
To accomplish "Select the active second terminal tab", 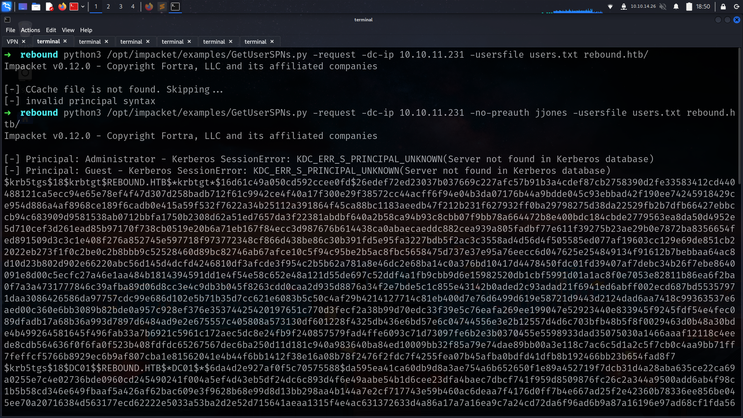I will tap(48, 41).
